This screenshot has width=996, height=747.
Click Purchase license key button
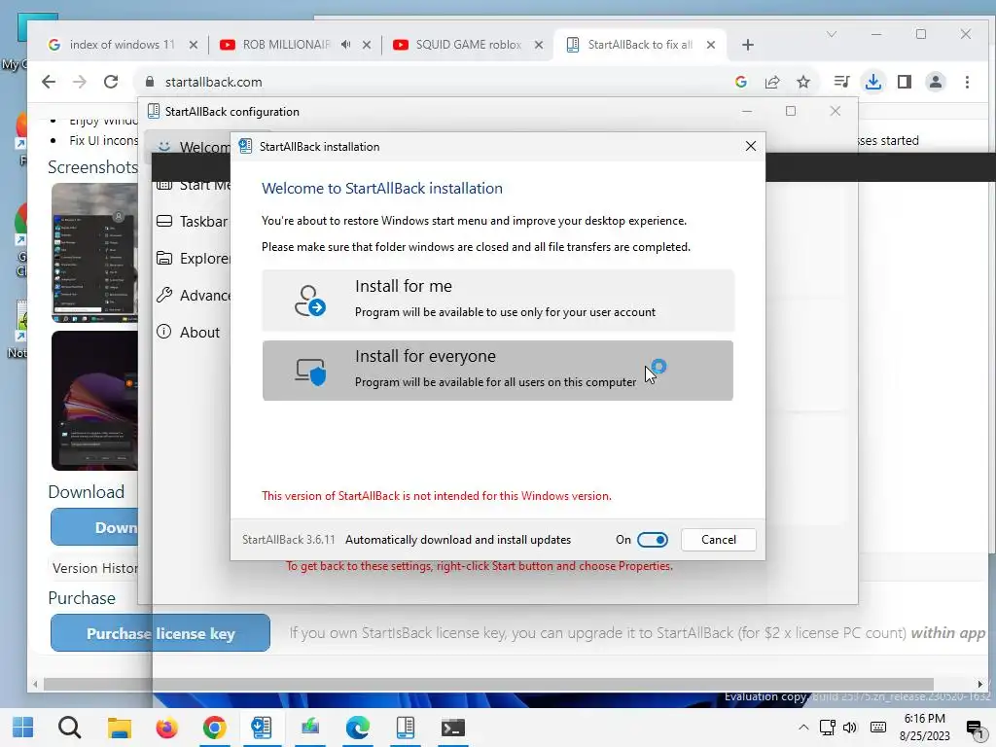[x=160, y=632]
